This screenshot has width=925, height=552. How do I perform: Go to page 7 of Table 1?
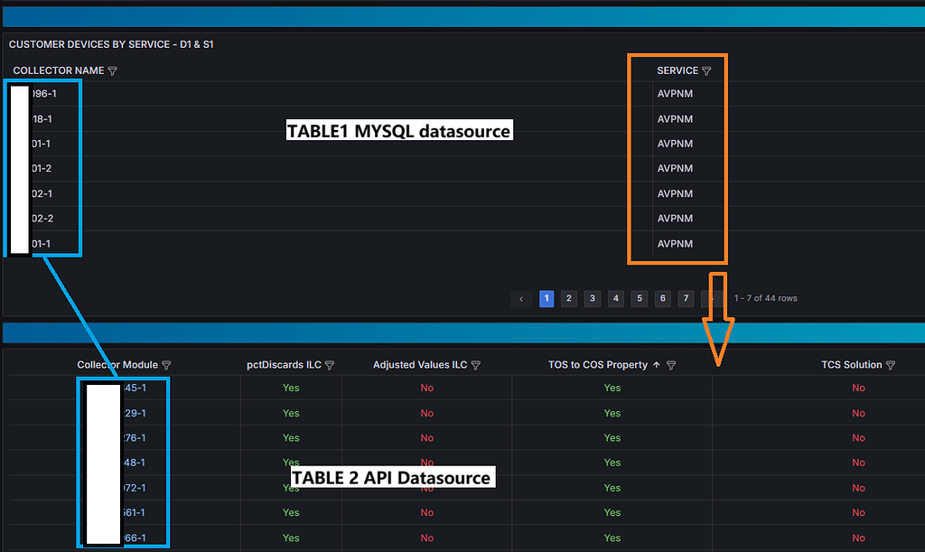pyautogui.click(x=686, y=298)
